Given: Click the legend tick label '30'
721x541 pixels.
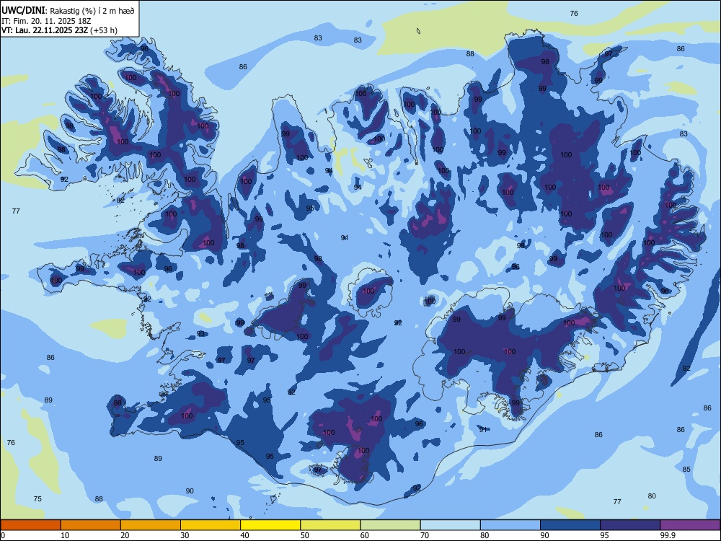Looking at the screenshot, I should coord(185,535).
